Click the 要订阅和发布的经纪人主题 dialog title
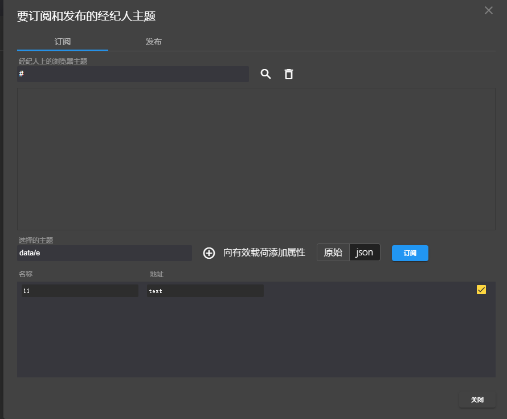The width and height of the screenshot is (507, 419). point(87,16)
